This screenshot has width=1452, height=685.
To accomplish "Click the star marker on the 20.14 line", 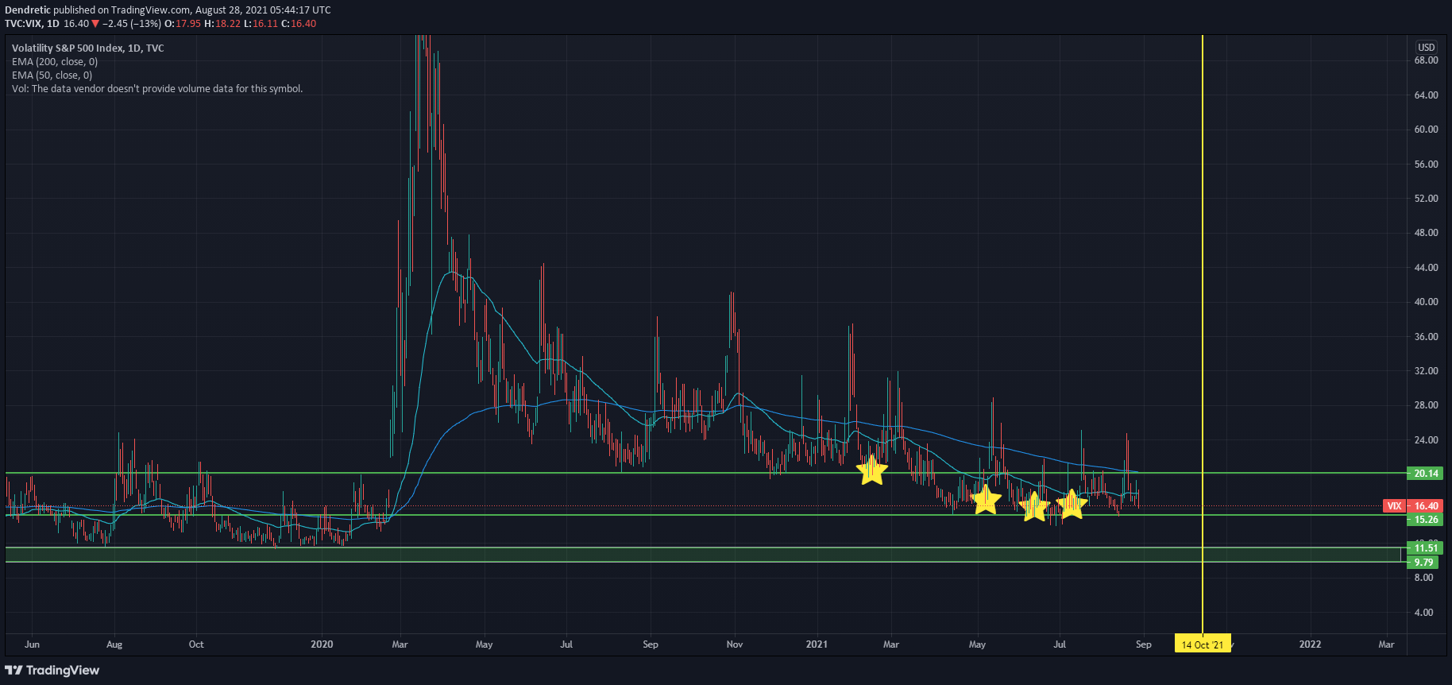I will click(x=871, y=470).
